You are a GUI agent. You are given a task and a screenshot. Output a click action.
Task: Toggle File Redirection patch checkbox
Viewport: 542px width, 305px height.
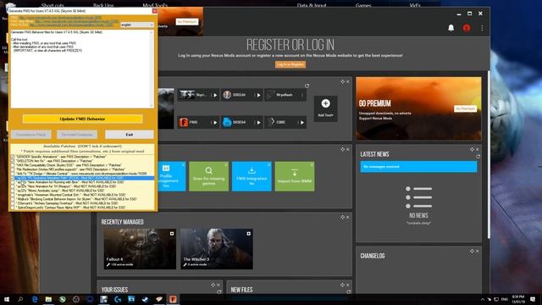tap(13, 169)
